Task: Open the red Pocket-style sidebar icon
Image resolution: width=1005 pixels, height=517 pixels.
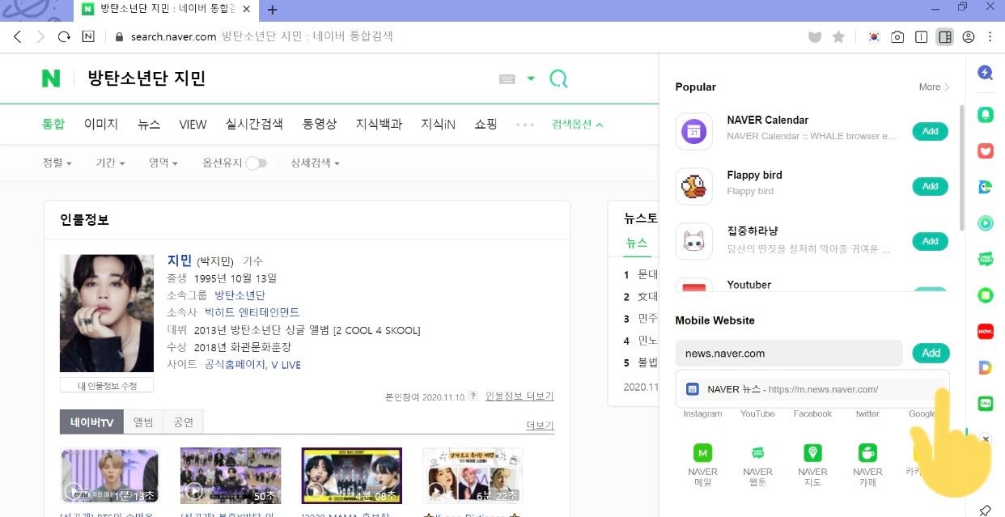Action: (x=985, y=150)
